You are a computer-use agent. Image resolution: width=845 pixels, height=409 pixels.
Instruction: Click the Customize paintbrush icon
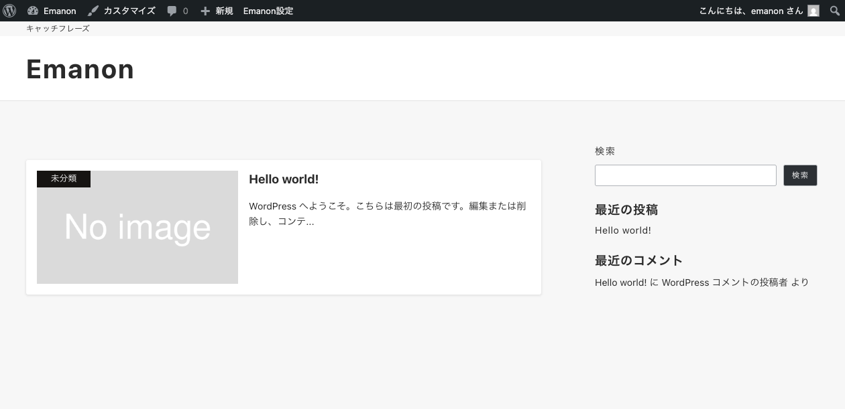[93, 11]
